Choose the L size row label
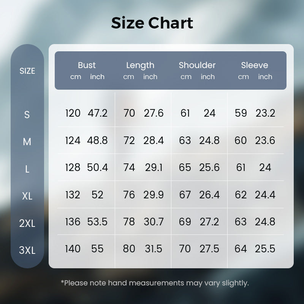 point(27,169)
